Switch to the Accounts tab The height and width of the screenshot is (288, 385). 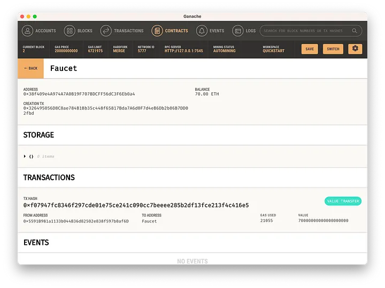click(x=45, y=31)
